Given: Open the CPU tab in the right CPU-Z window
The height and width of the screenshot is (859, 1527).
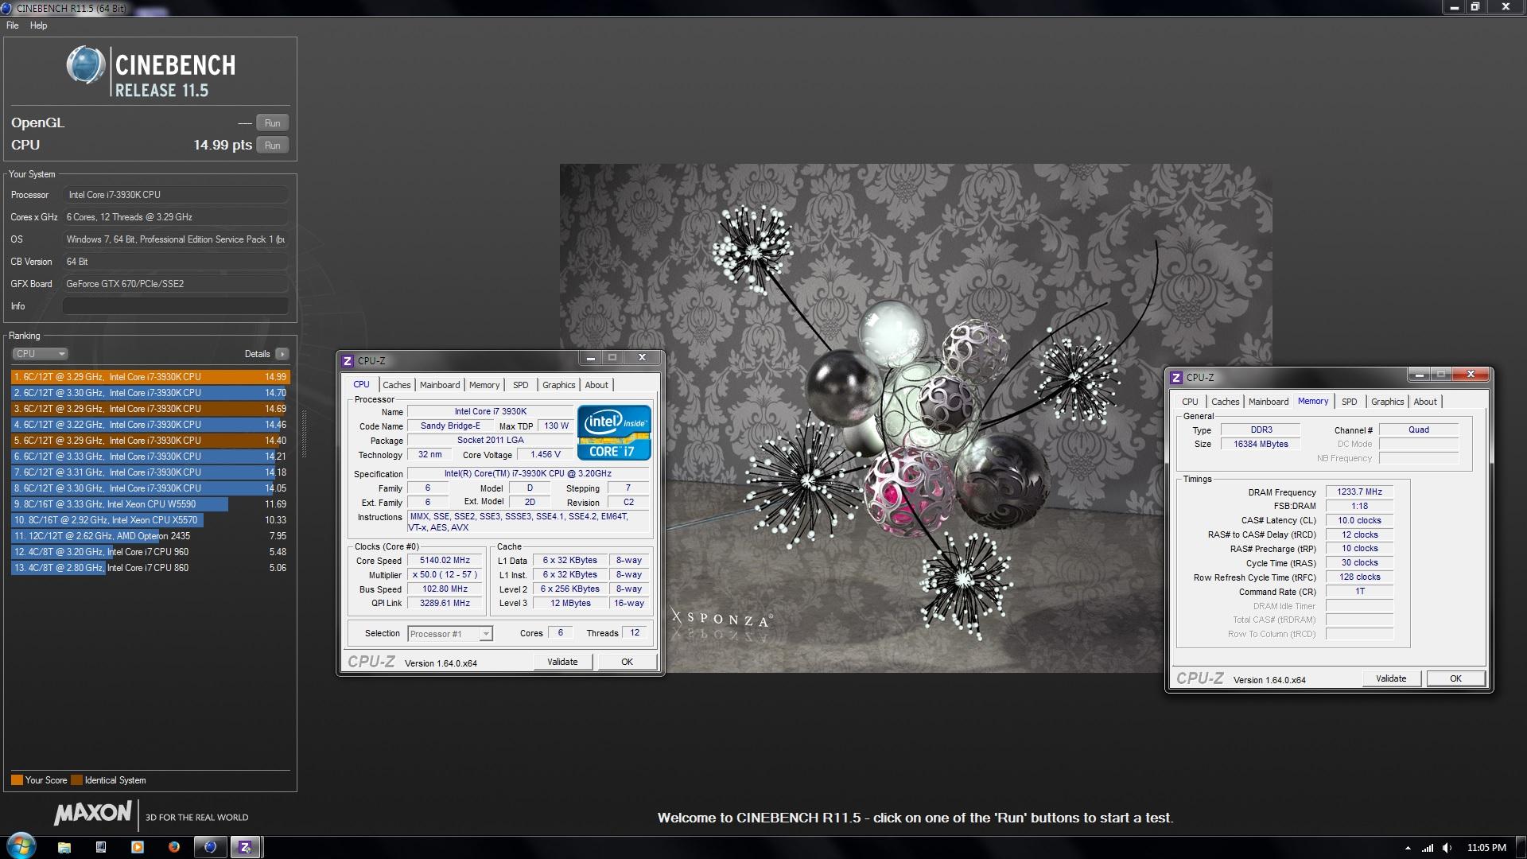Looking at the screenshot, I should click(1190, 402).
